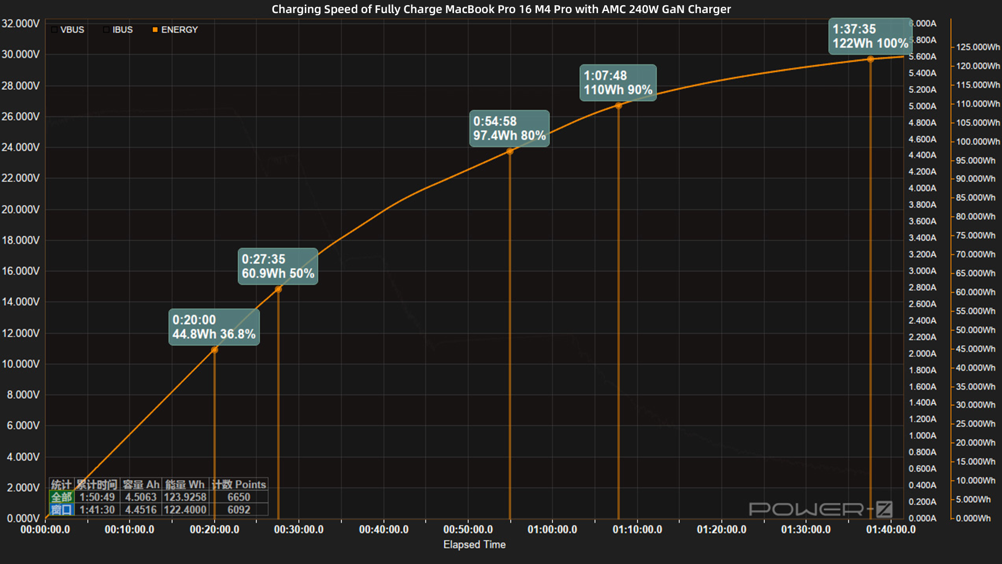The width and height of the screenshot is (1002, 564).
Task: Click the 1:37:35 122Wh 100% annotation label
Action: 870,37
